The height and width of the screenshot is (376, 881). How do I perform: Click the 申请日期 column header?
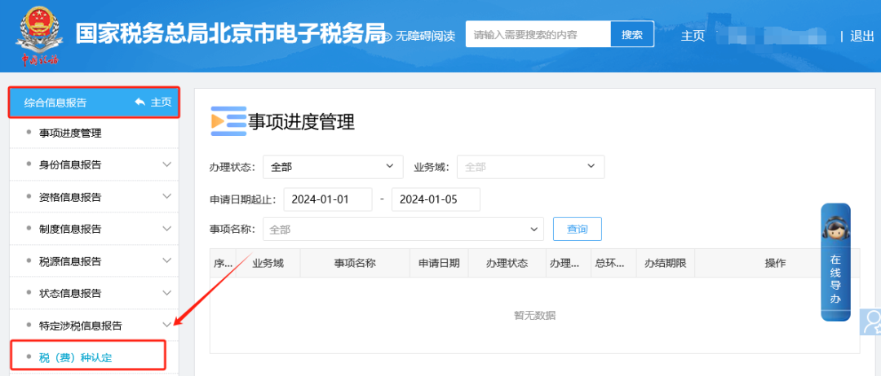point(439,263)
